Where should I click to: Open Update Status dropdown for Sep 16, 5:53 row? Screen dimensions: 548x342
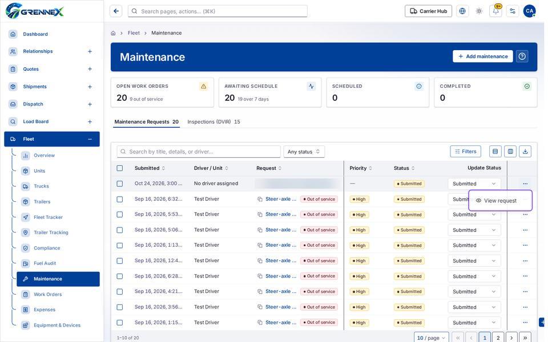474,215
